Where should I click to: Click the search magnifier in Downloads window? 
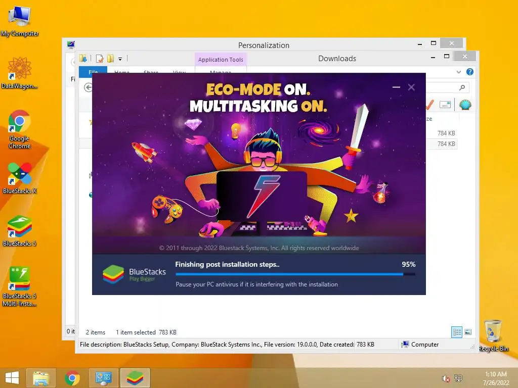coord(462,87)
